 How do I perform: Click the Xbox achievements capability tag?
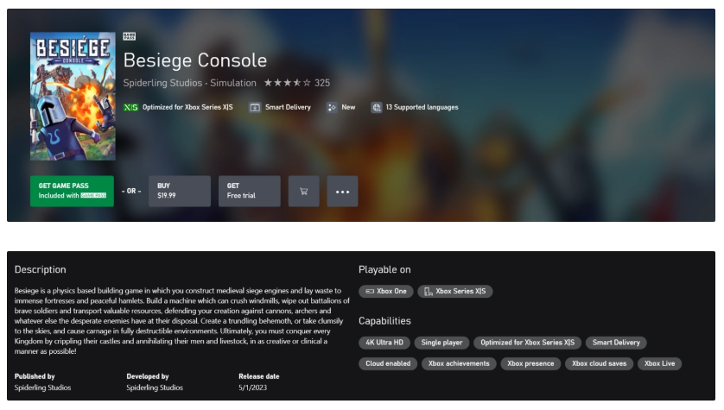click(459, 364)
